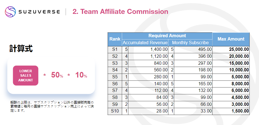Screen dimensions: 259x125
Task: Click the Monthly Subscribe column header
Action: click(190, 43)
